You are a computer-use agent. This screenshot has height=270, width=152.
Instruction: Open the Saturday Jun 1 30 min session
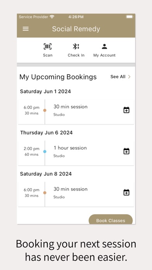76,112
